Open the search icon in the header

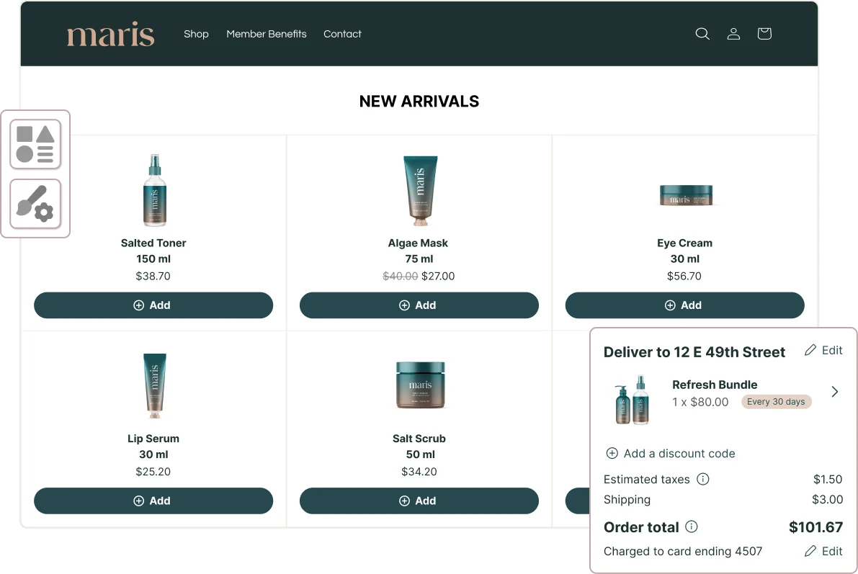coord(702,33)
